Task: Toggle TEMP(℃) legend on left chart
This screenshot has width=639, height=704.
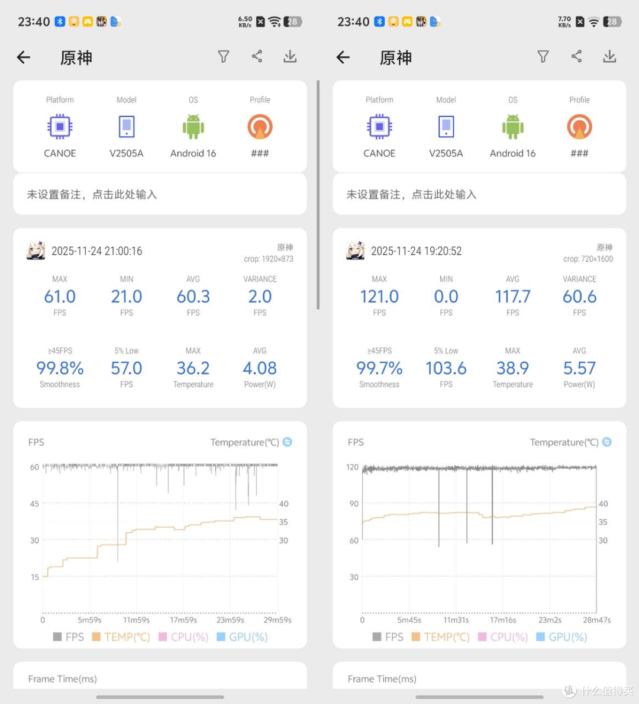Action: click(x=121, y=637)
